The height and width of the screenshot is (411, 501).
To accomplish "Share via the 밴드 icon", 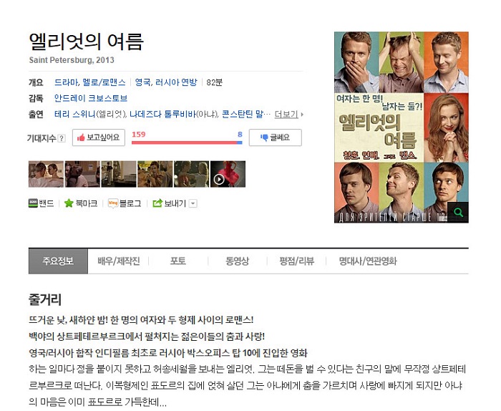I will pyautogui.click(x=33, y=203).
